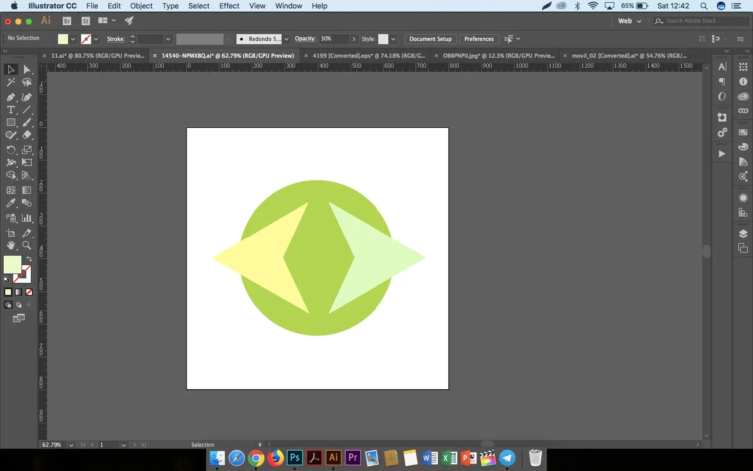Select the Perspective Grid tool
This screenshot has width=753, height=471.
pos(27,175)
